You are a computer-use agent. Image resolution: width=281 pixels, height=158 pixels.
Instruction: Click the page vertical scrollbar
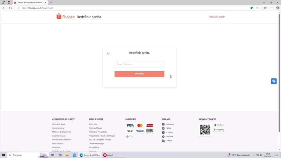pos(279,73)
